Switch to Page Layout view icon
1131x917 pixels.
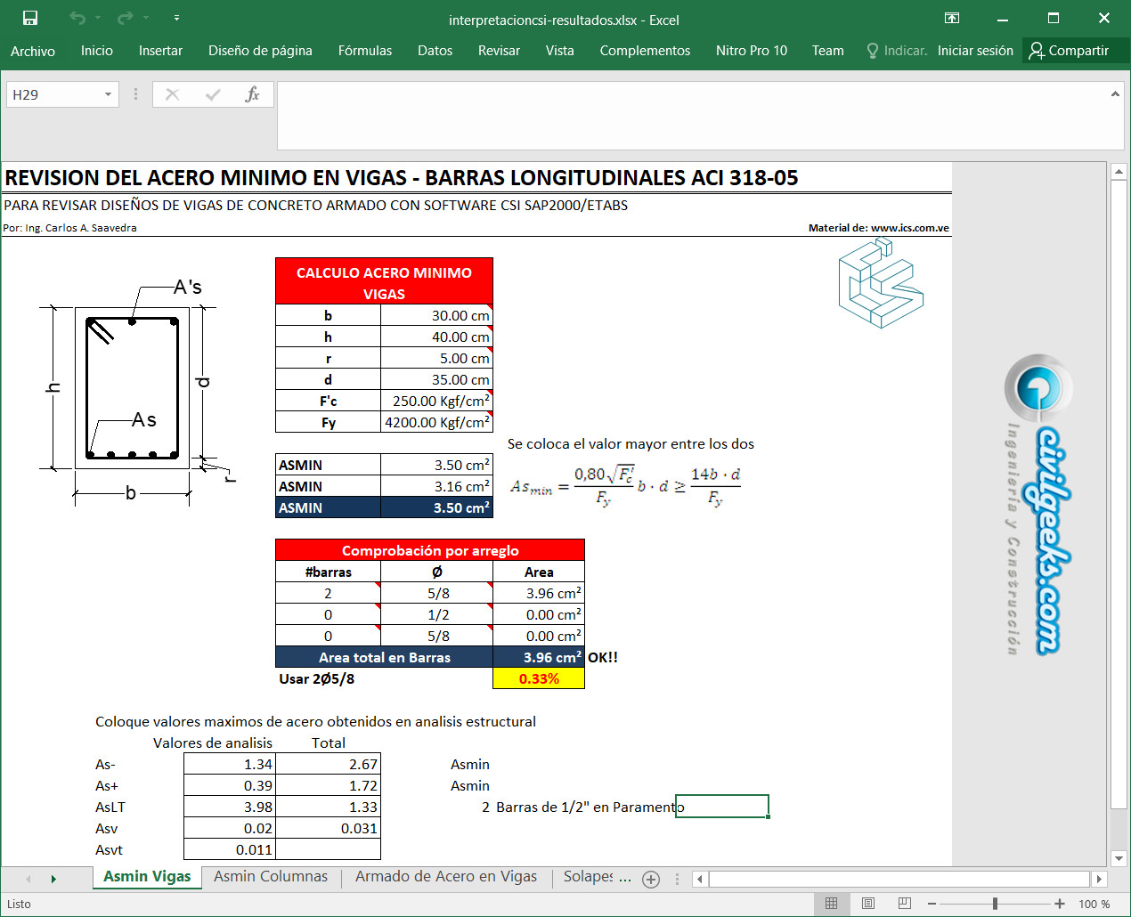[868, 904]
